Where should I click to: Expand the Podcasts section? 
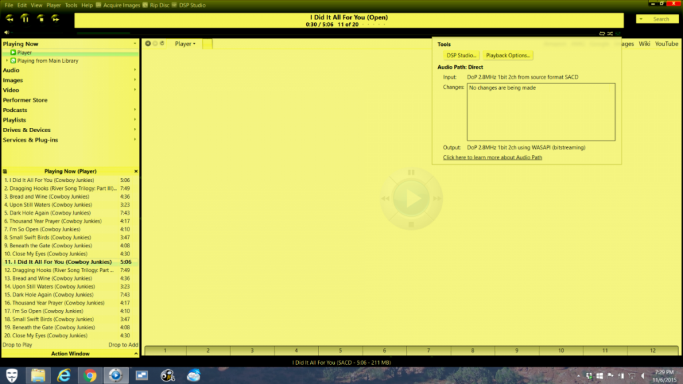(x=135, y=110)
